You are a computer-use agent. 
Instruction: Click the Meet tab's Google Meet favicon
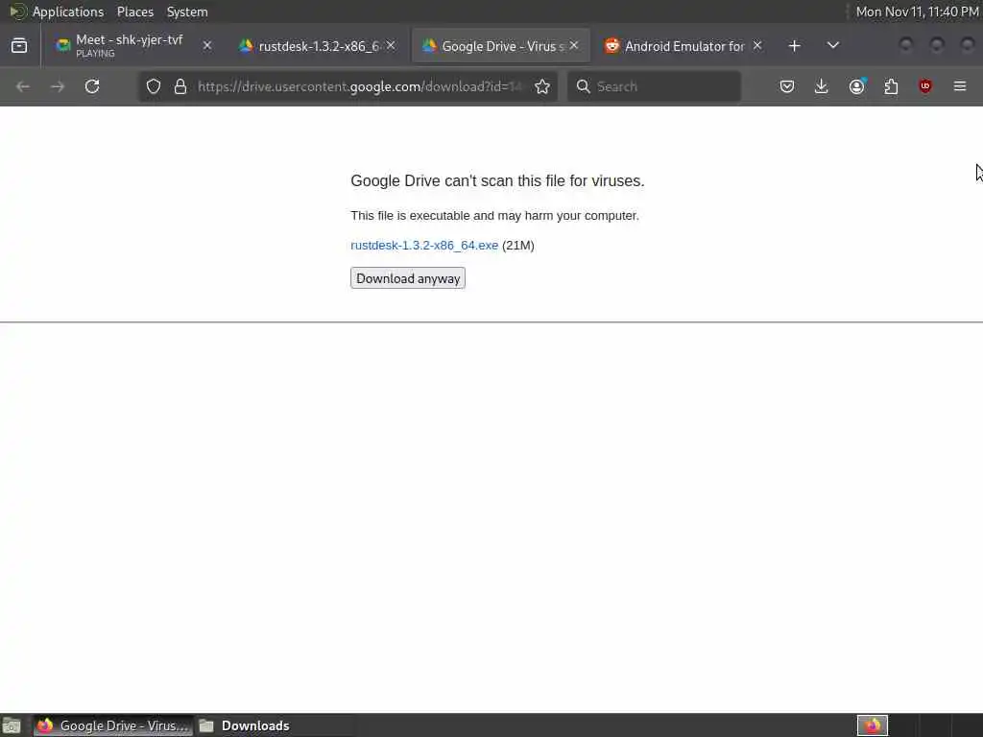62,46
